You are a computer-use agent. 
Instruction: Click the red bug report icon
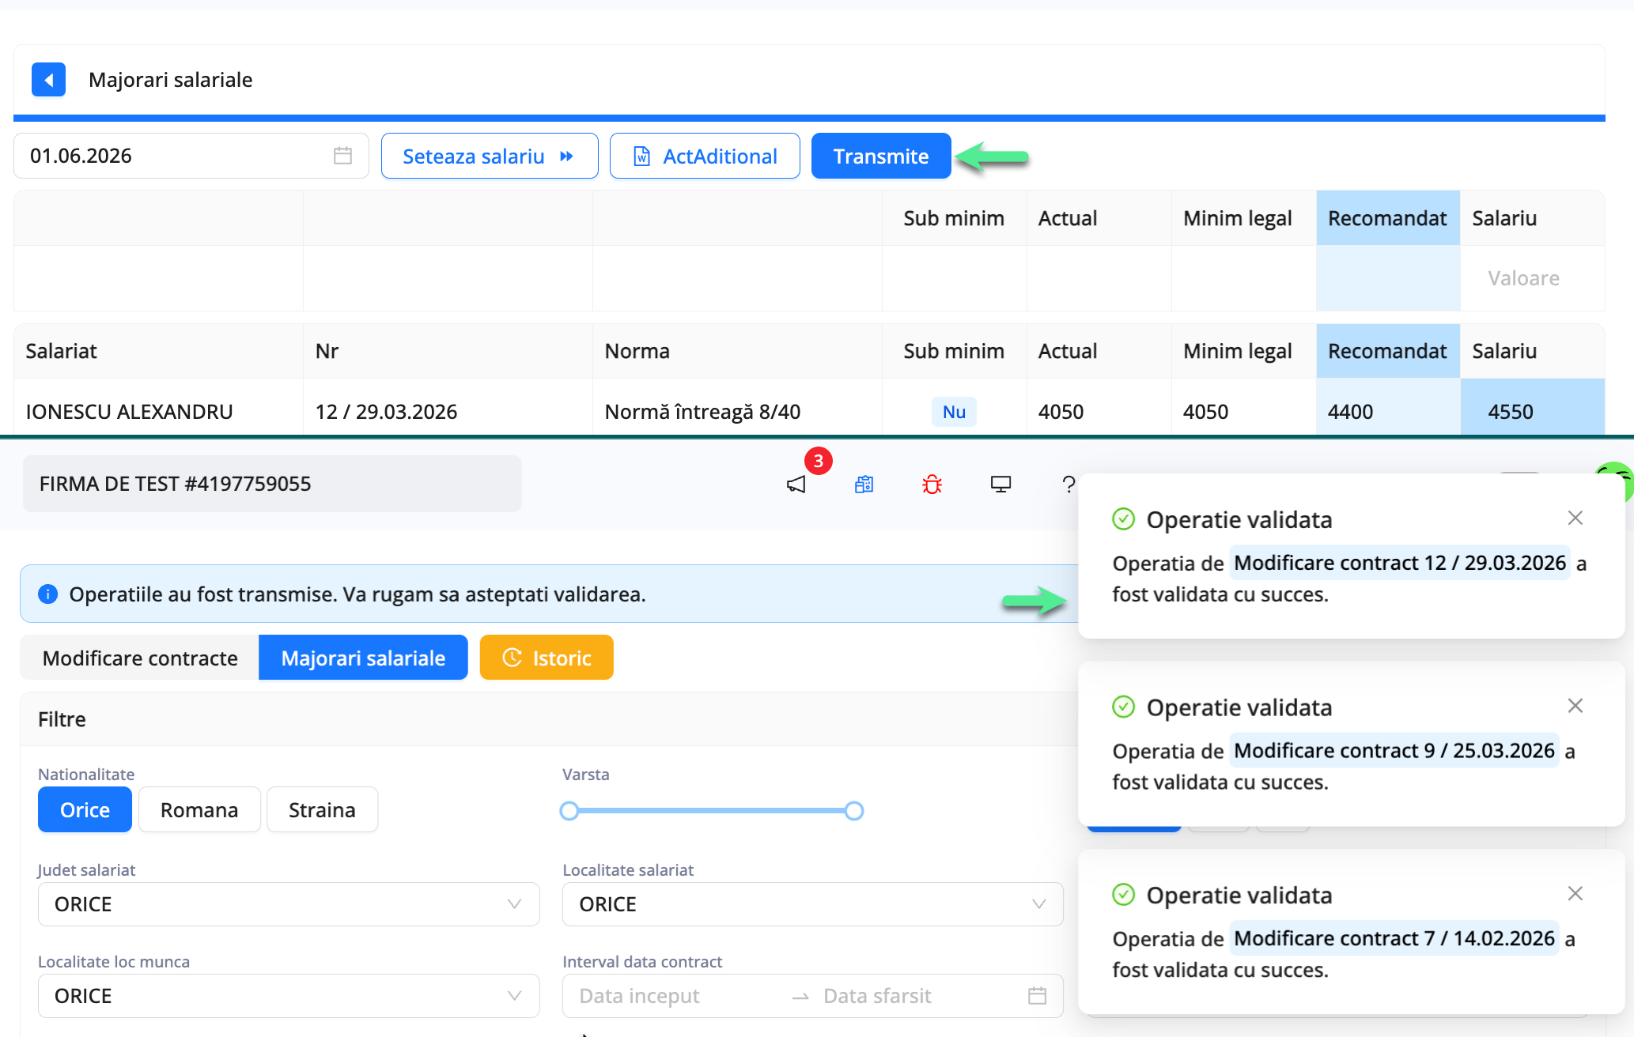(932, 485)
